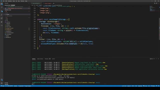Image resolution: width=160 pixels, height=90 pixels.
Task: Open .env file in explorer
Action: tap(7, 20)
